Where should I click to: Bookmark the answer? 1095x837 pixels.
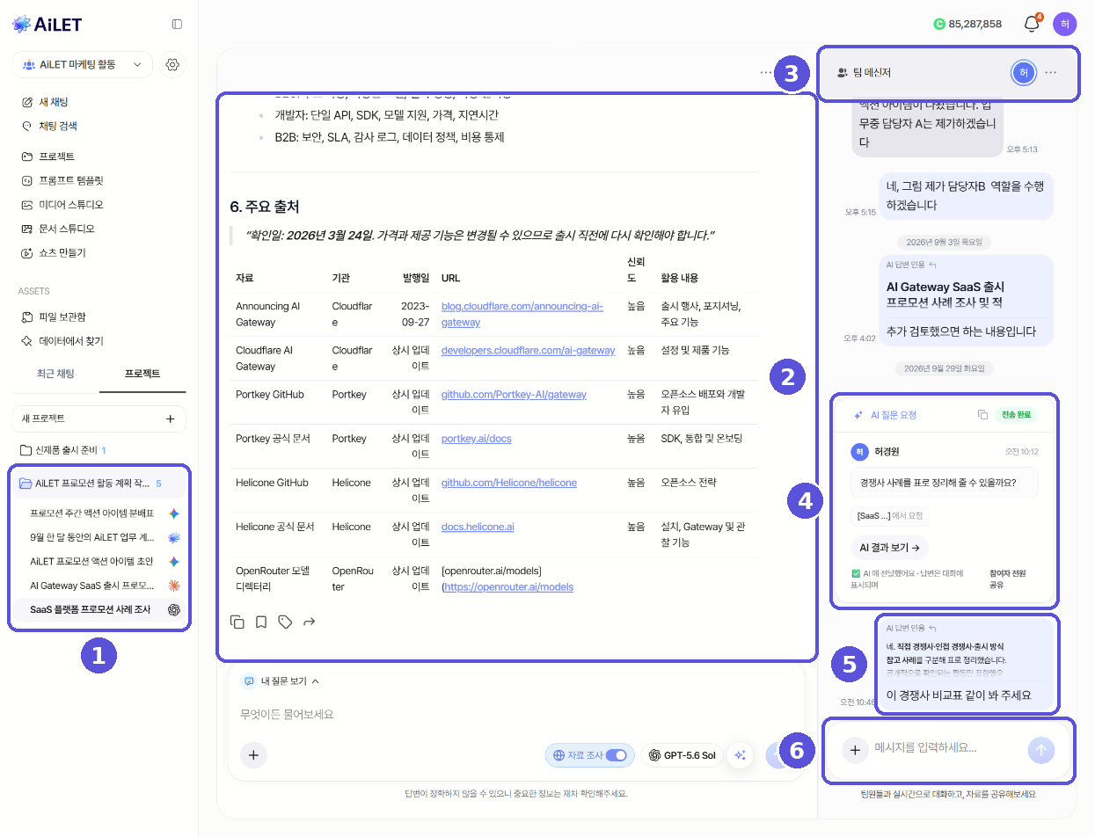pos(261,622)
